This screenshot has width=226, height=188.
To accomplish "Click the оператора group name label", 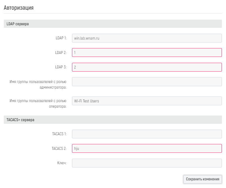I will pos(38,104).
